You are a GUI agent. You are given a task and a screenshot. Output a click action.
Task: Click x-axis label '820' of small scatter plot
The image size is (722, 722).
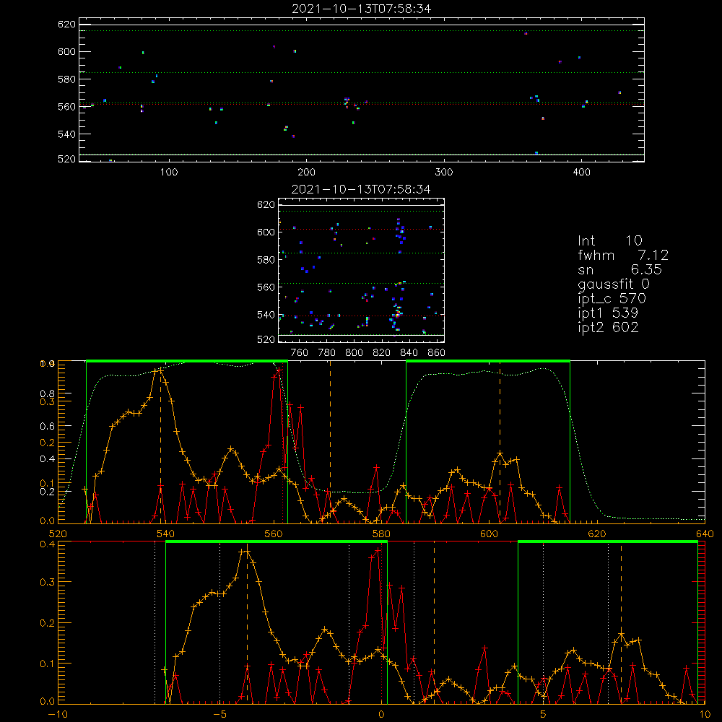[382, 353]
